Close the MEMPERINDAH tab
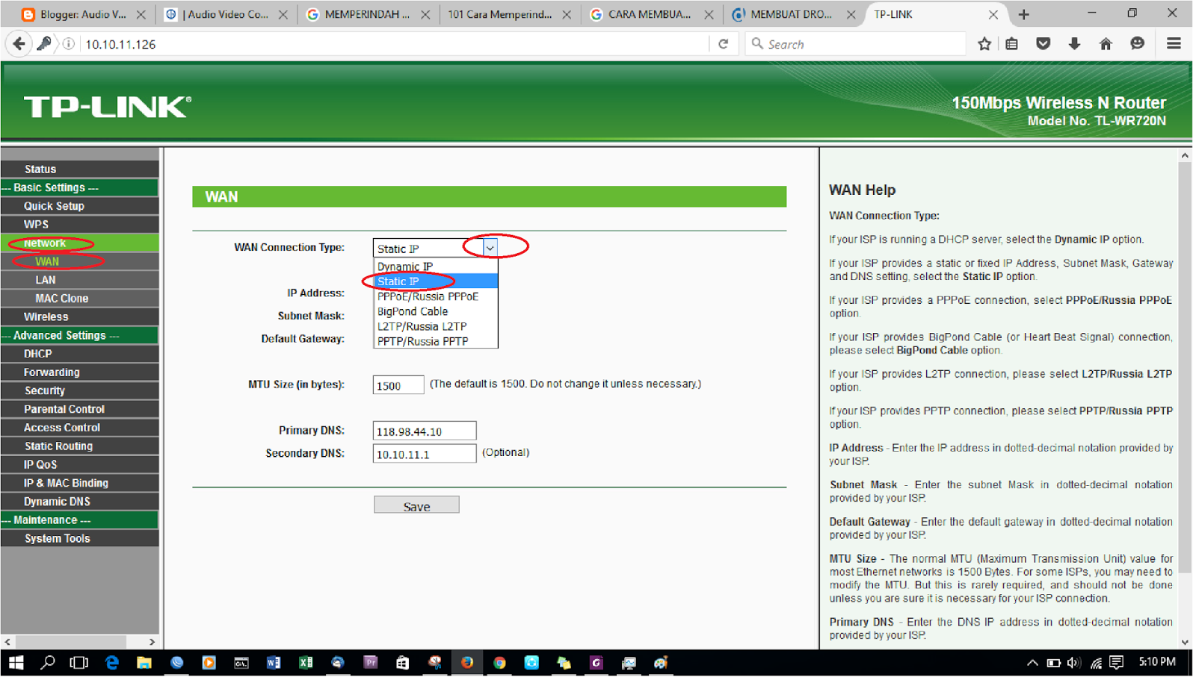 coord(425,14)
